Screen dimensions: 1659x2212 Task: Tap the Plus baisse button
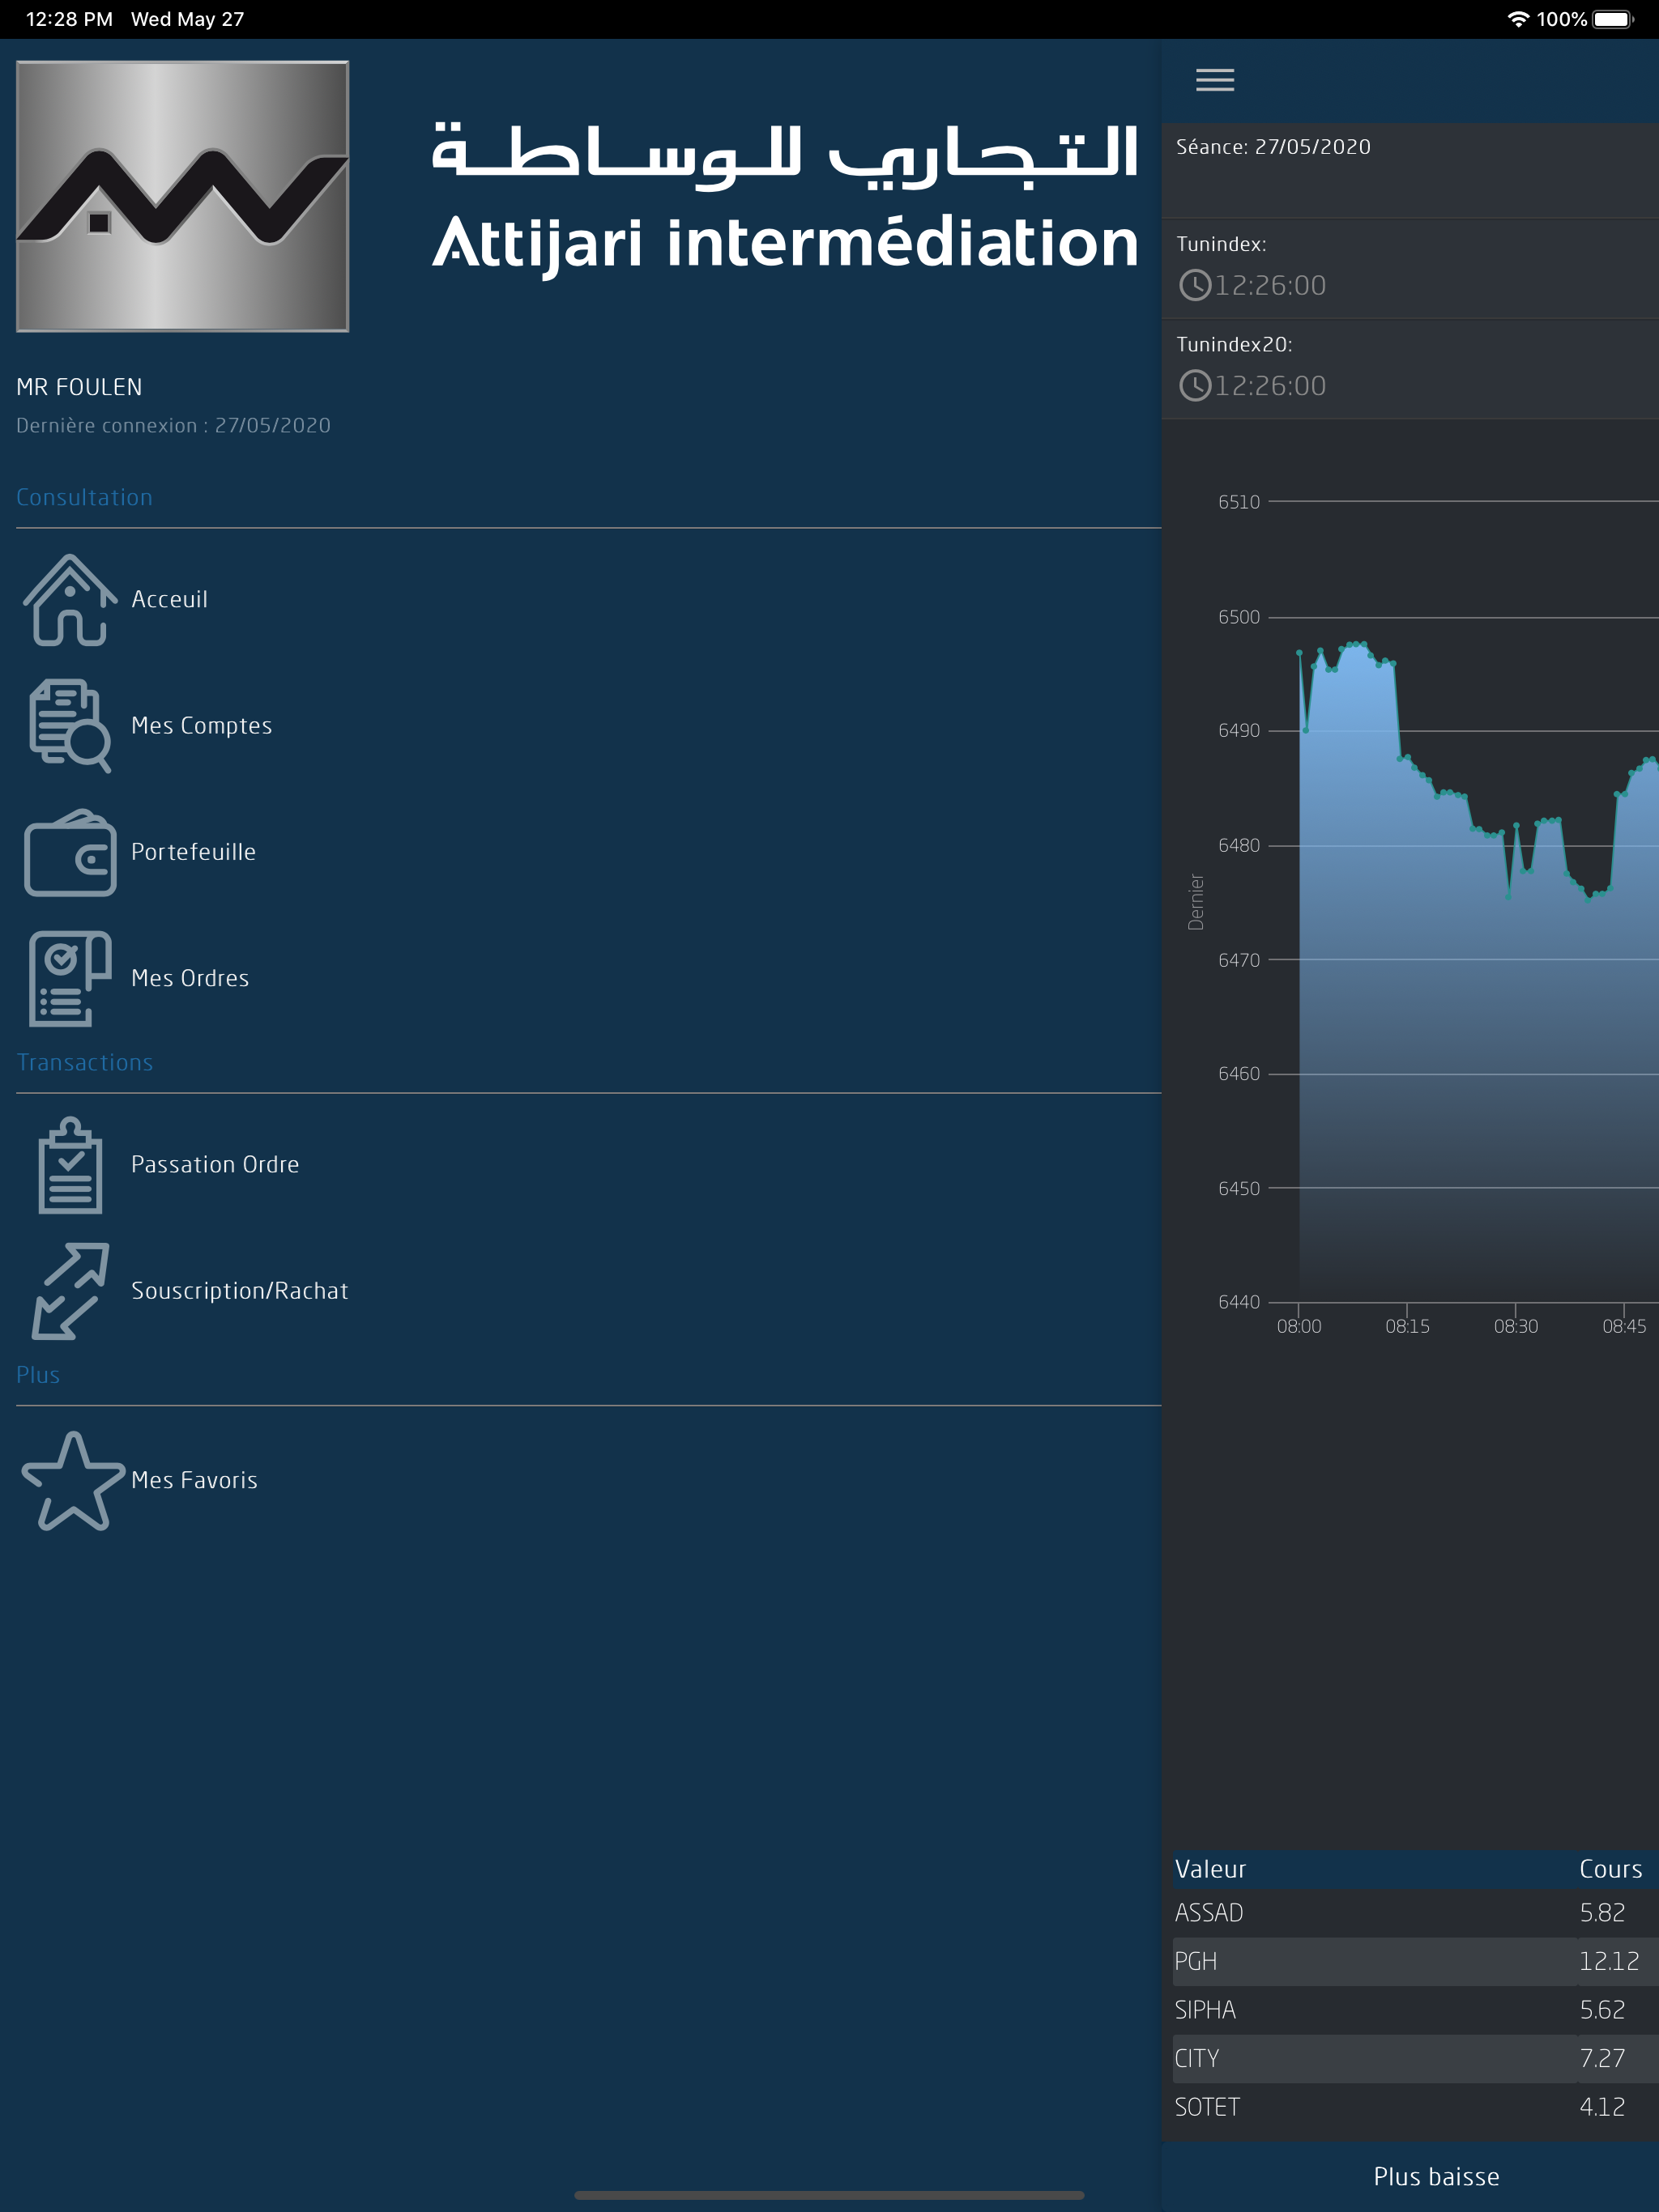pos(1436,2177)
